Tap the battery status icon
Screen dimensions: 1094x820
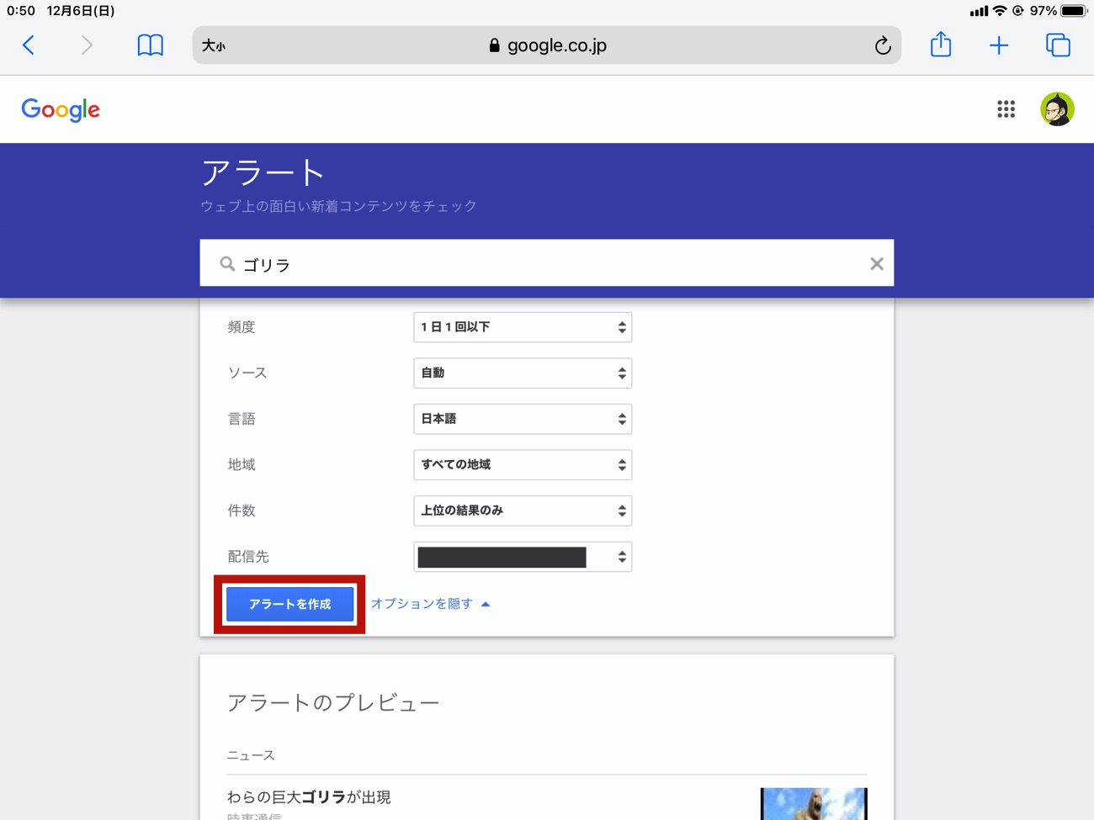[1075, 11]
